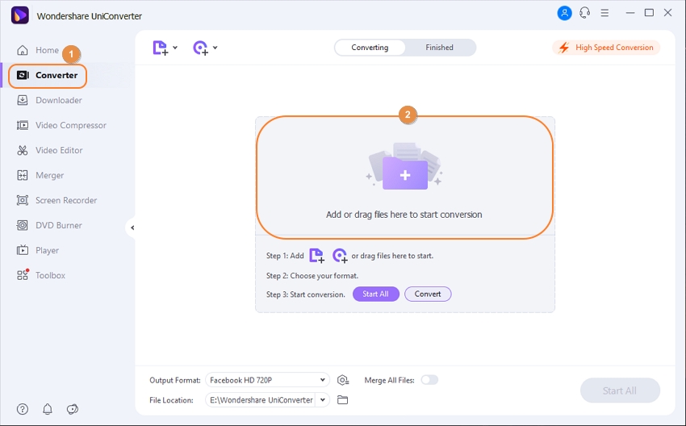This screenshot has height=426, width=686.
Task: Toggle the Merge All Files switch
Action: pos(429,380)
